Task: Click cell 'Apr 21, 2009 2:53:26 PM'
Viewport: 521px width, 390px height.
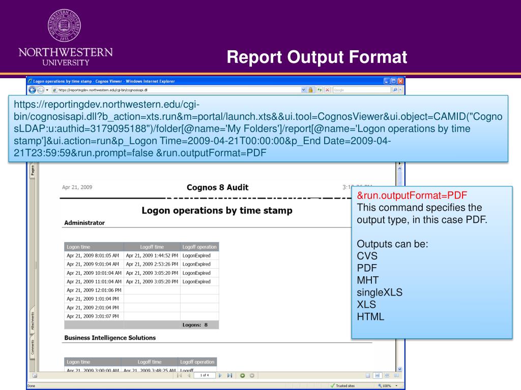Action: click(152, 264)
